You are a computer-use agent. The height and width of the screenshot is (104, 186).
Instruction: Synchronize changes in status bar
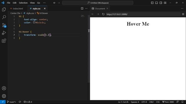click(20, 102)
